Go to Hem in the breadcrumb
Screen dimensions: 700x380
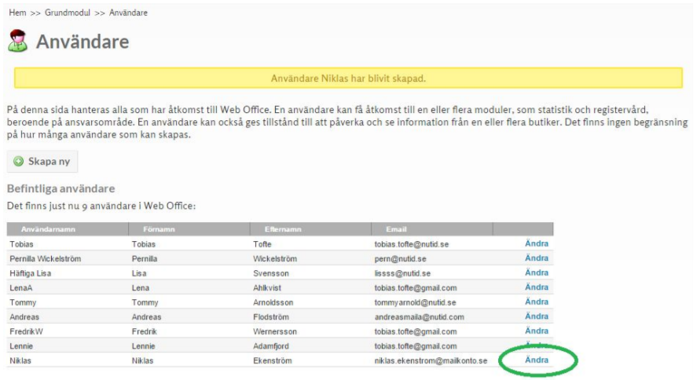point(17,13)
